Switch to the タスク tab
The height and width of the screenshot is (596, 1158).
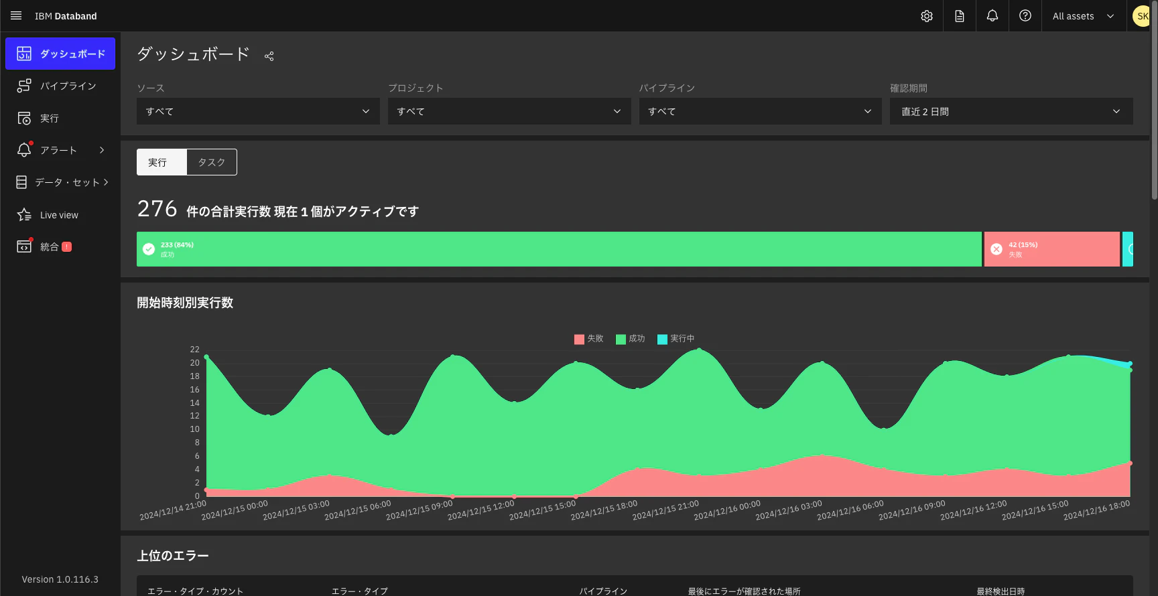coord(212,162)
